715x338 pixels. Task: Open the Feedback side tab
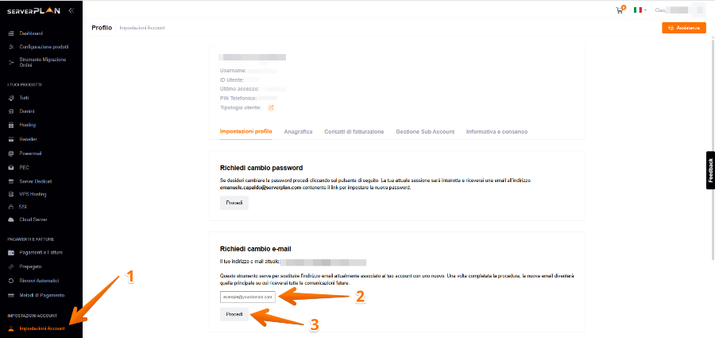[710, 169]
